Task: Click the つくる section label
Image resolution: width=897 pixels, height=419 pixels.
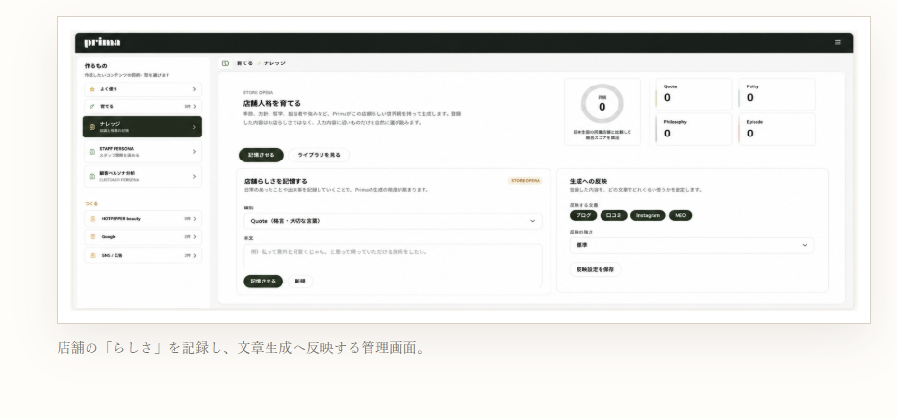Action: pyautogui.click(x=91, y=203)
